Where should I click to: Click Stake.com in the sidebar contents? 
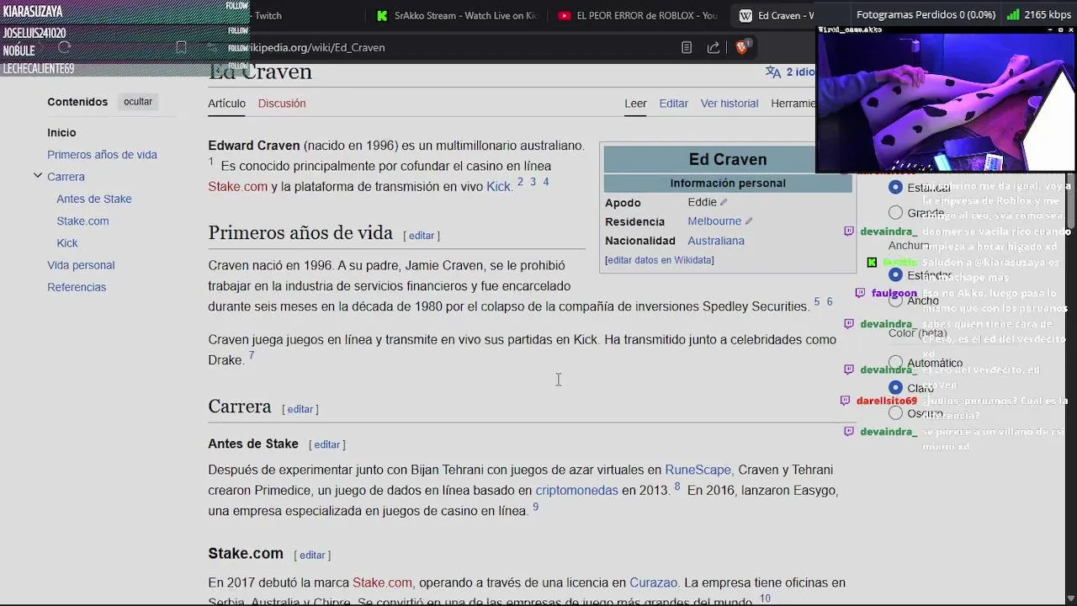tap(82, 221)
